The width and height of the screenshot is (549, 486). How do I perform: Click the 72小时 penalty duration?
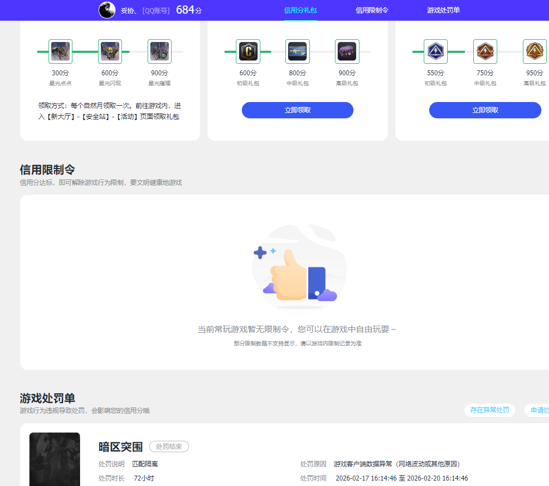144,478
